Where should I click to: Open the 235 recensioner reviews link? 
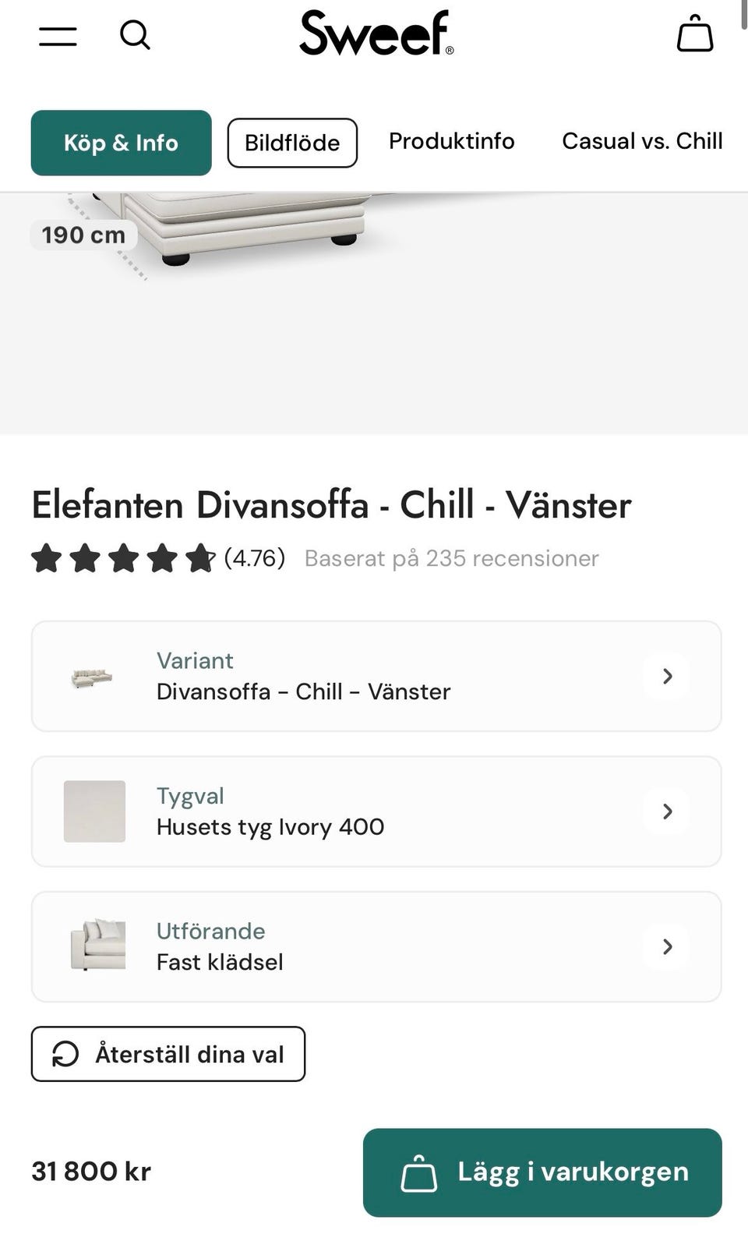click(x=451, y=558)
